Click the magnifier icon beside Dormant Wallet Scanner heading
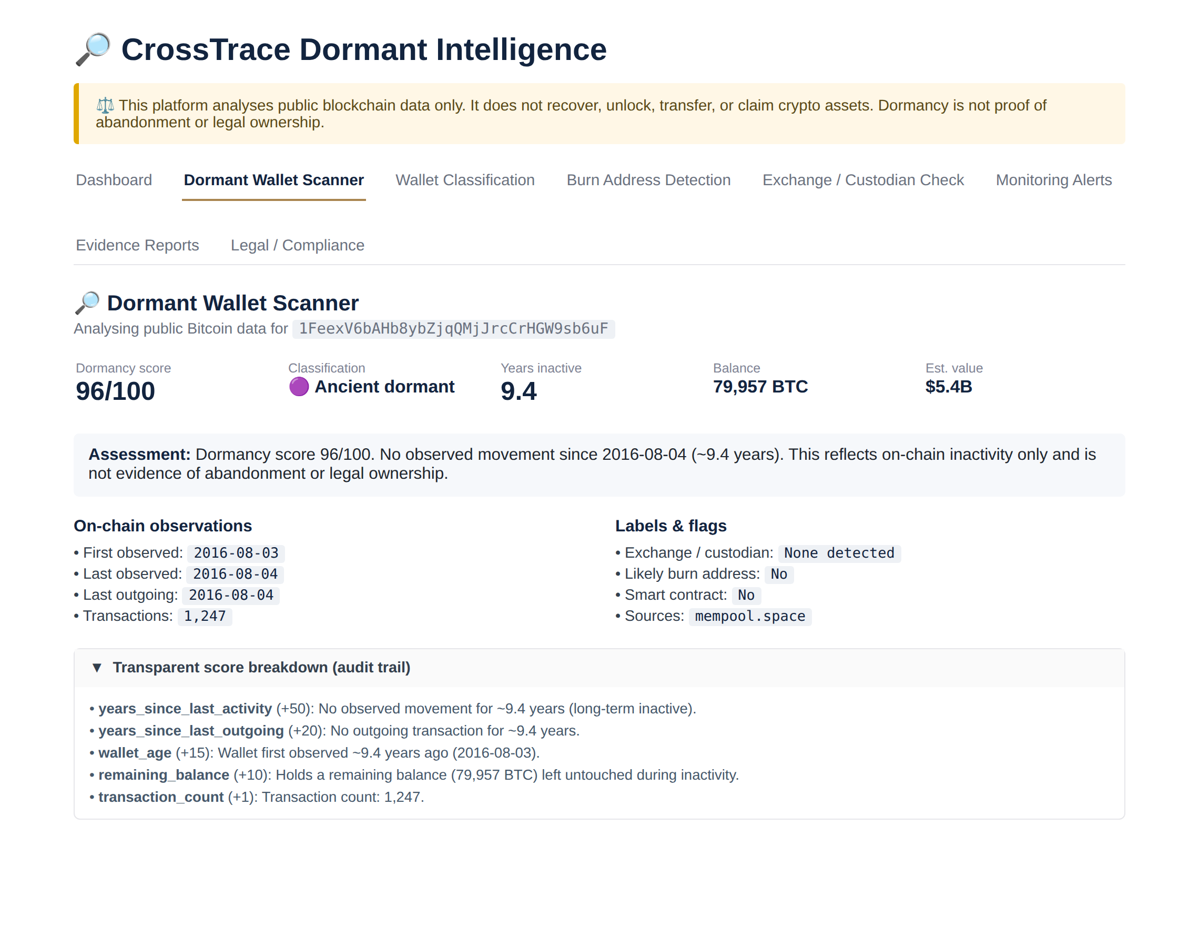The width and height of the screenshot is (1199, 947). [x=87, y=303]
